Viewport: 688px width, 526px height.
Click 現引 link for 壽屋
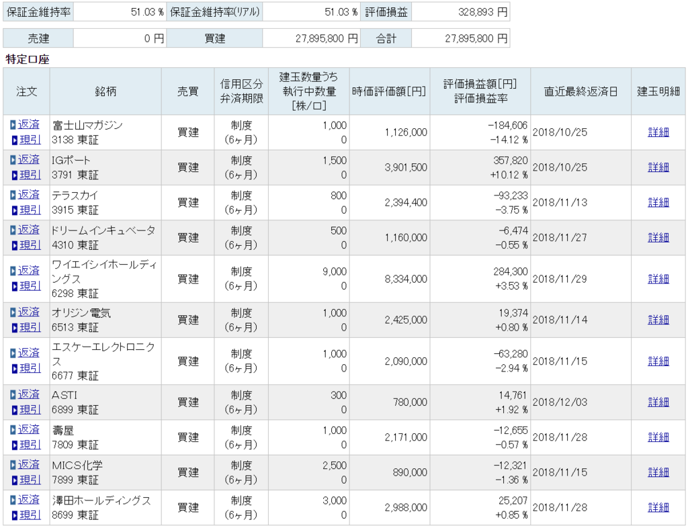coord(30,445)
